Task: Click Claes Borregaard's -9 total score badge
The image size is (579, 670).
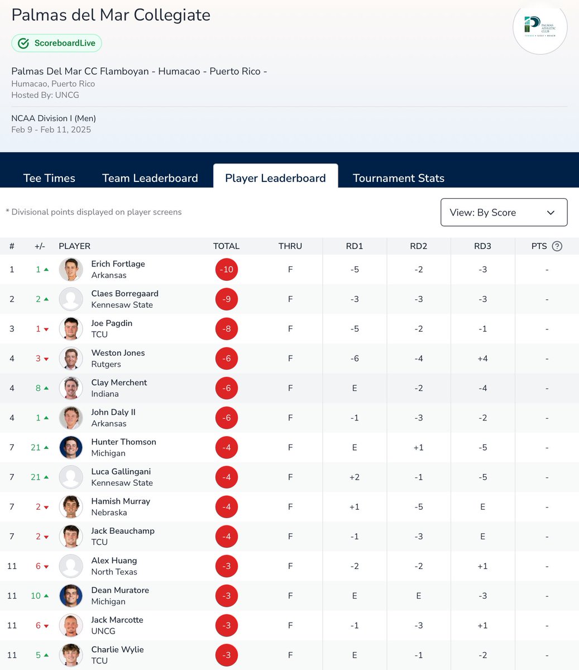Action: pos(227,299)
